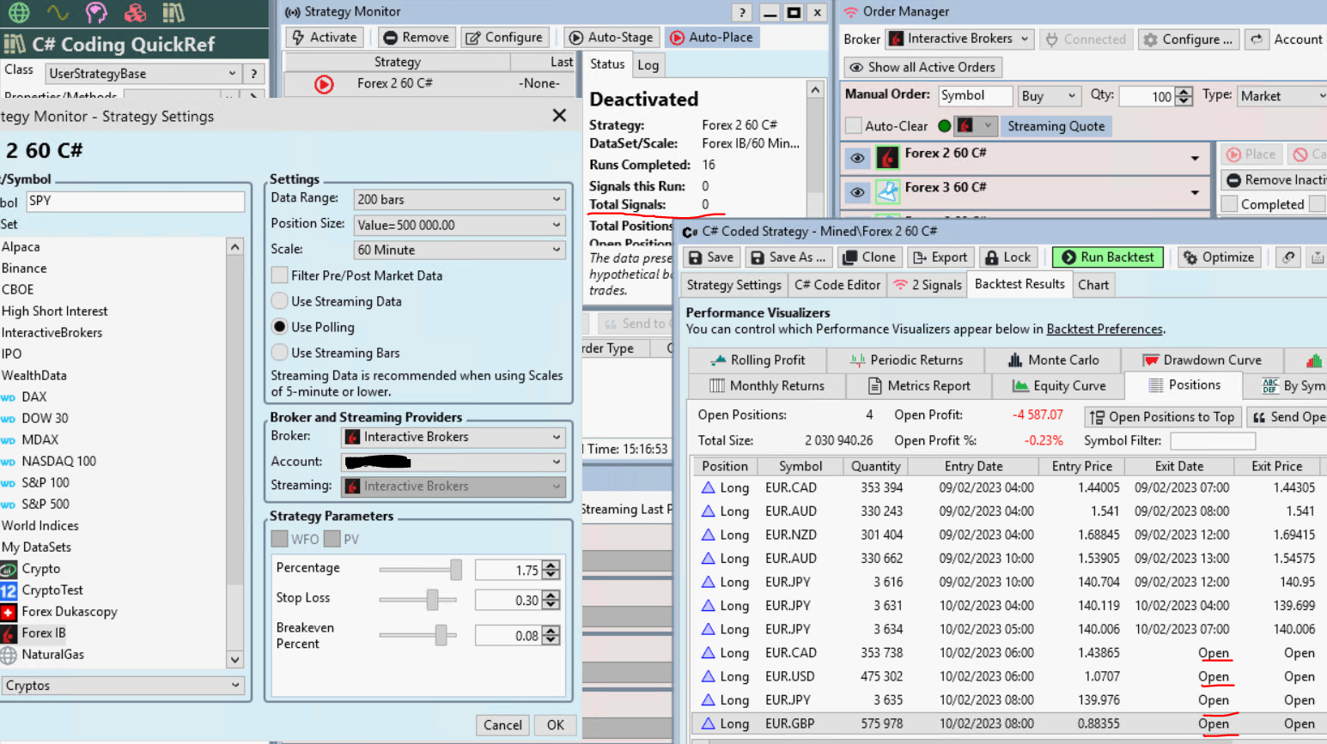Open the Data Range dropdown
1327x744 pixels.
click(459, 199)
